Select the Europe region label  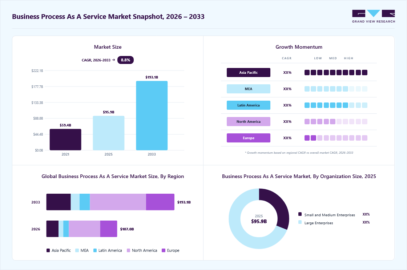[249, 138]
